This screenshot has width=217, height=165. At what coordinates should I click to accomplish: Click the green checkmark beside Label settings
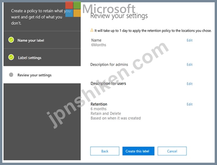(x=11, y=57)
